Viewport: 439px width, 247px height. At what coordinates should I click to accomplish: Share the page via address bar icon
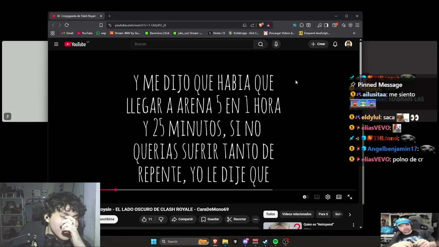point(252,25)
